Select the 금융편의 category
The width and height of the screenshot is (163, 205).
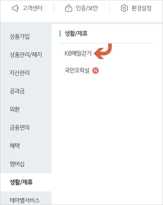(26, 128)
